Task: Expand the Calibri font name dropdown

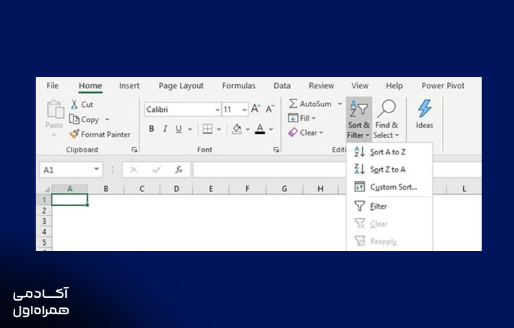Action: point(217,110)
